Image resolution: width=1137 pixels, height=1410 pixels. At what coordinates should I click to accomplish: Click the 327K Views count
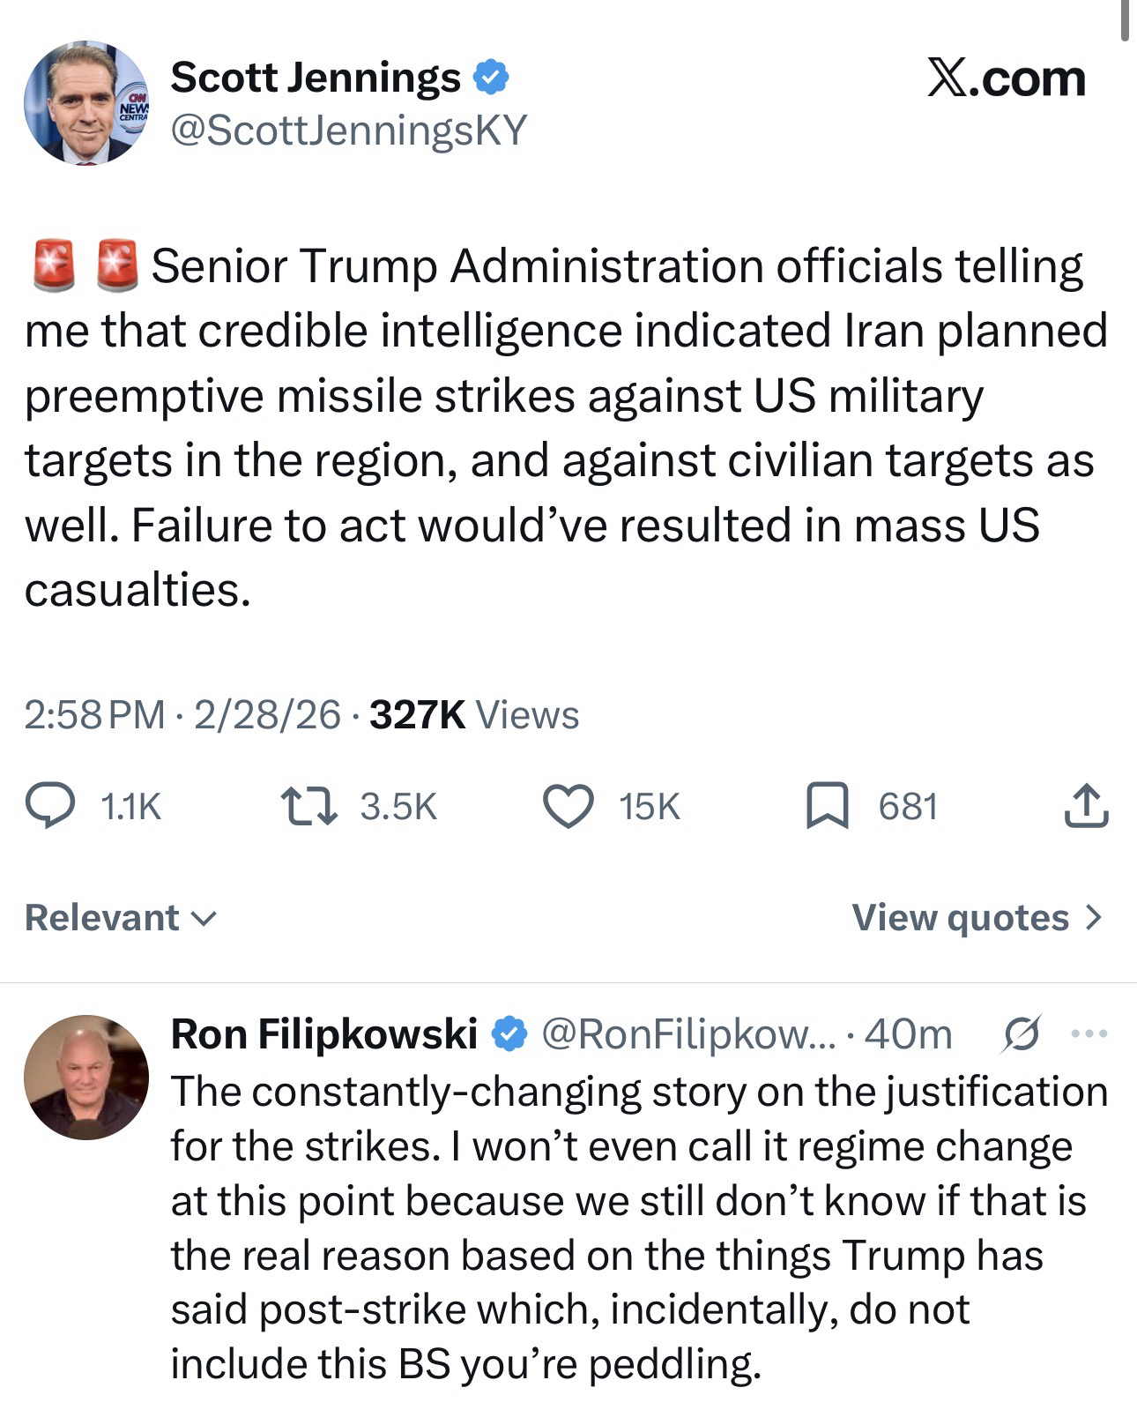[x=474, y=714]
